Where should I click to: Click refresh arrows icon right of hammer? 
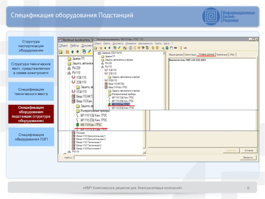[x=147, y=48]
